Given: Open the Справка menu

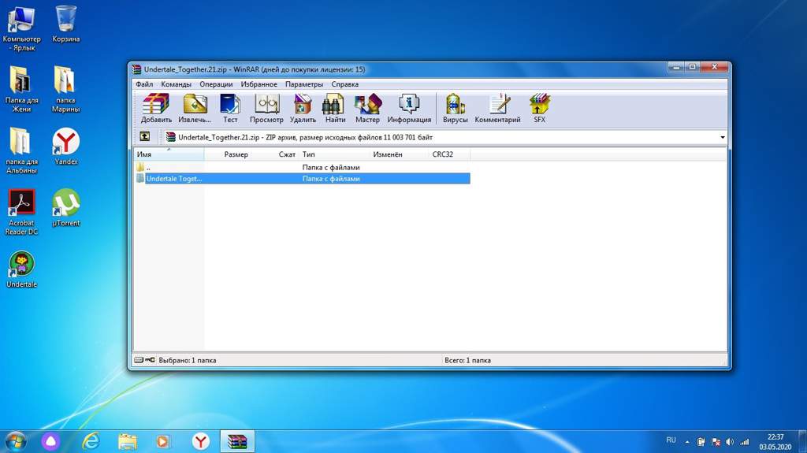Looking at the screenshot, I should [x=345, y=84].
